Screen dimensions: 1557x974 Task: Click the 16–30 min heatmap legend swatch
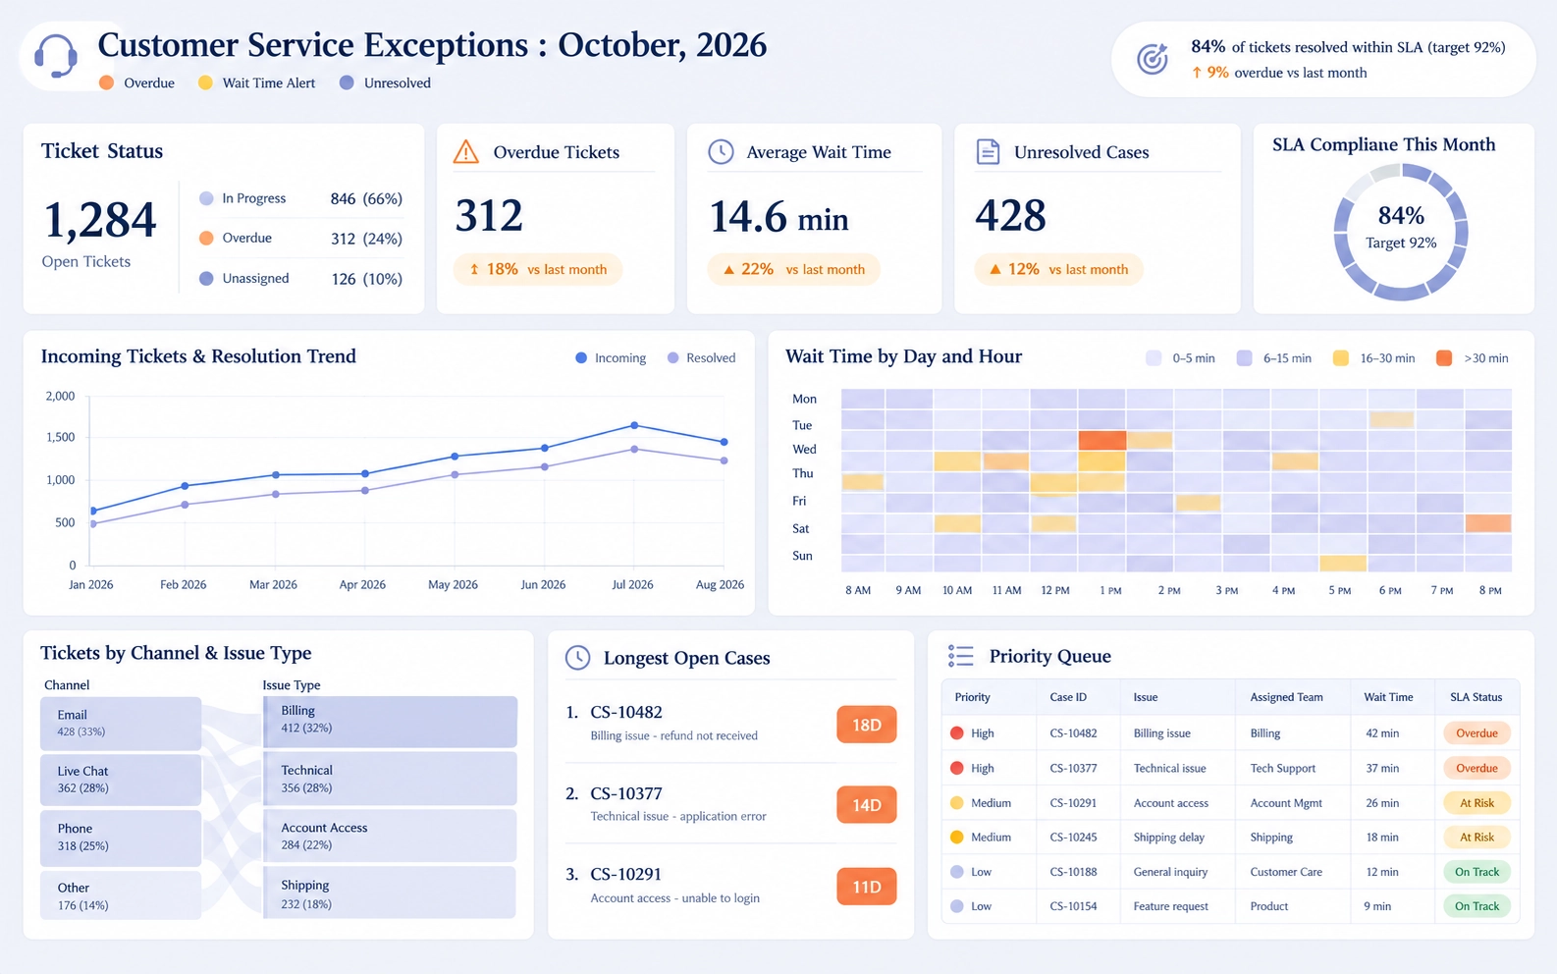[x=1341, y=358]
